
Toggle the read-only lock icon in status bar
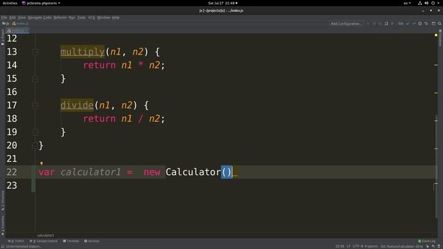428,246
